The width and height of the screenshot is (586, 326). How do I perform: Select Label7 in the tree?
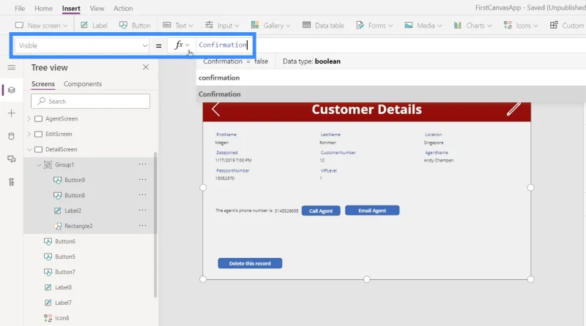(x=63, y=303)
